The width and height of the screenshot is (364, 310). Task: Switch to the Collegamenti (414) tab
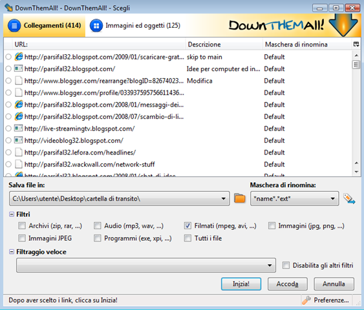(x=45, y=25)
